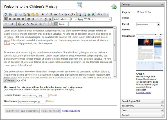This screenshot has width=167, height=120.
Task: Insert hyperlink with globe icon
Action: [89, 15]
